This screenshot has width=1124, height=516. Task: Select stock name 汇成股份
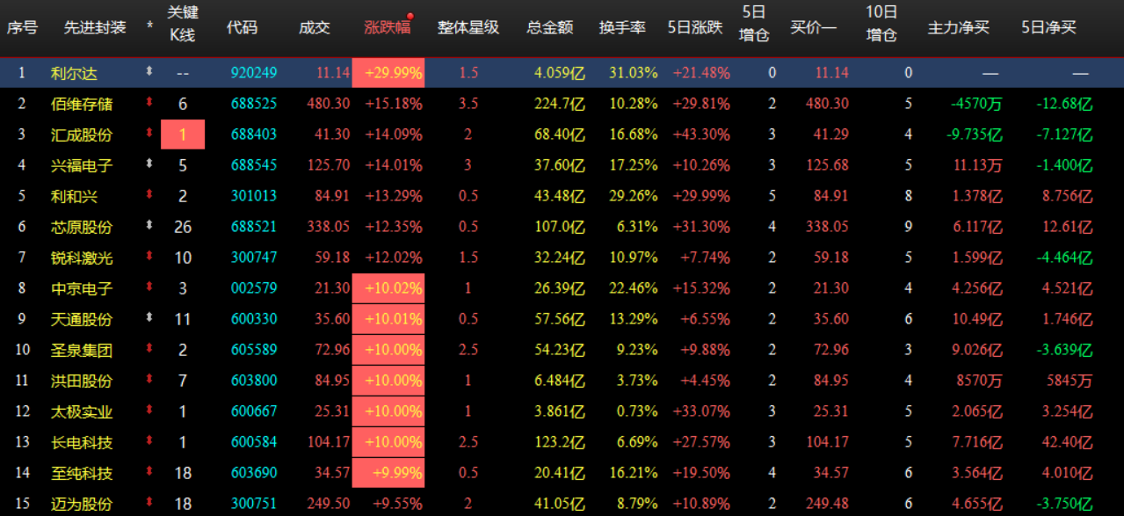82,134
